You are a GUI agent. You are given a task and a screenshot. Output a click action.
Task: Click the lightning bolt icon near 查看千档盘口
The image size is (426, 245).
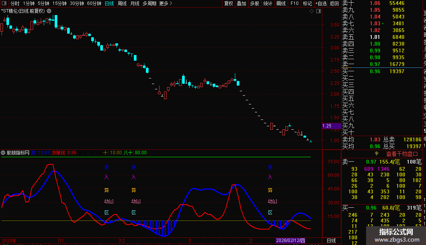(376, 154)
